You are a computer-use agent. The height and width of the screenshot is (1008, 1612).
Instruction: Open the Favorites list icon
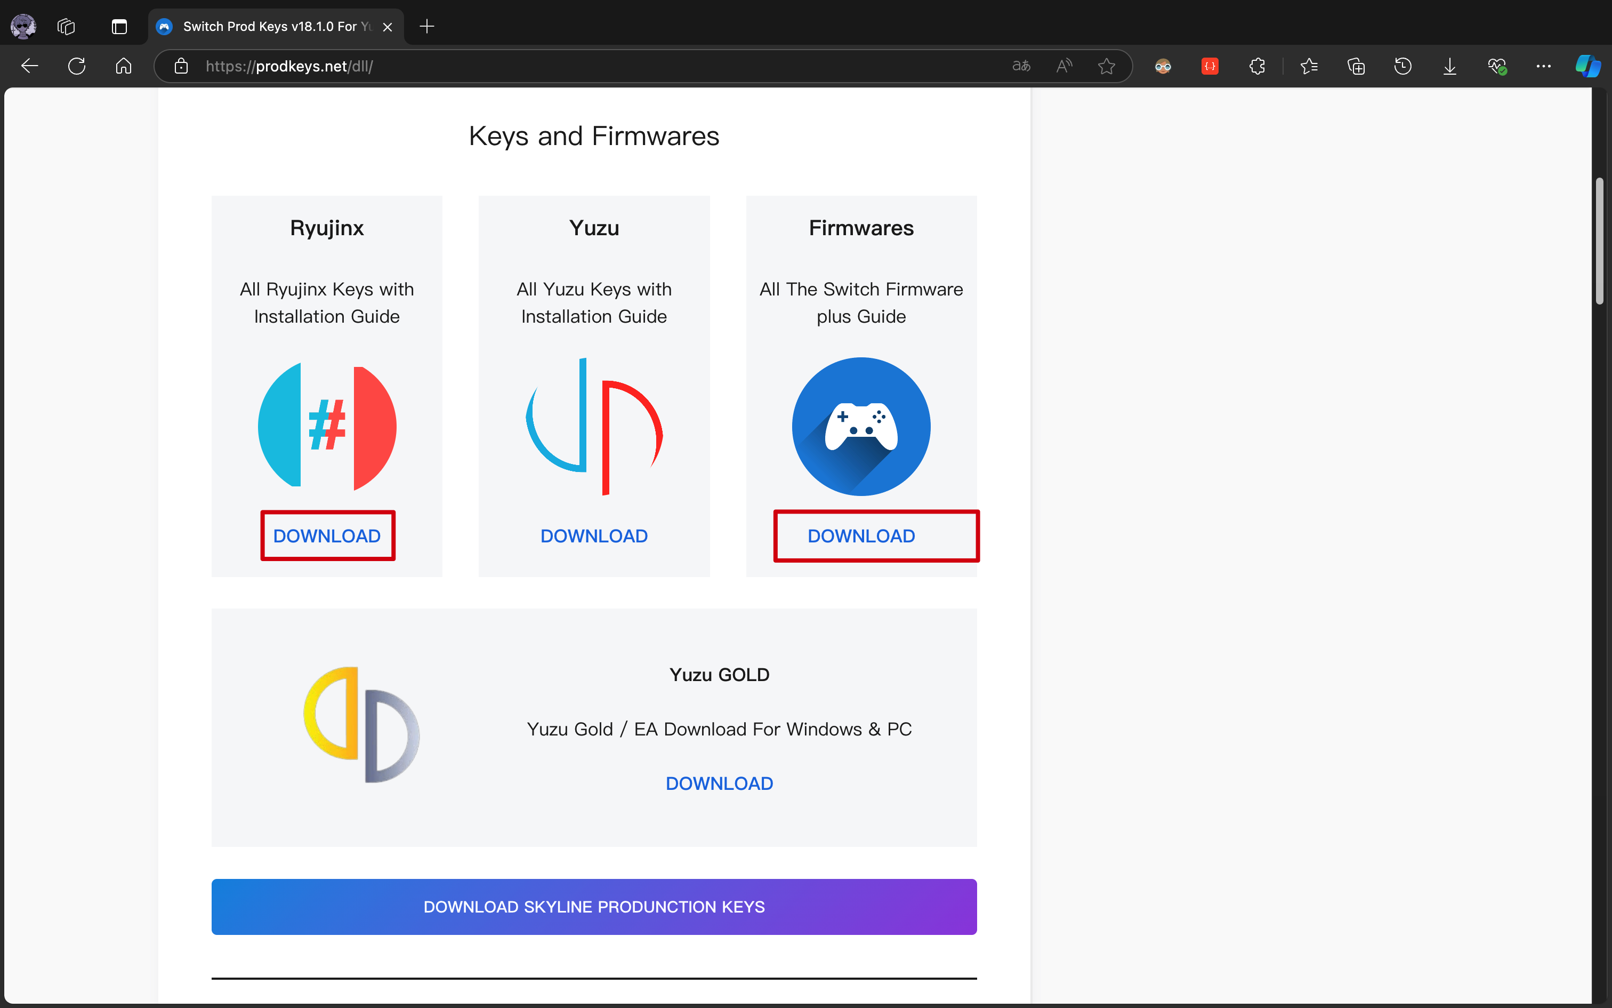coord(1309,66)
